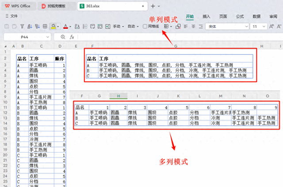This screenshot has width=283, height=187.
Task: Click the fx insert function icon
Action: pos(72,37)
